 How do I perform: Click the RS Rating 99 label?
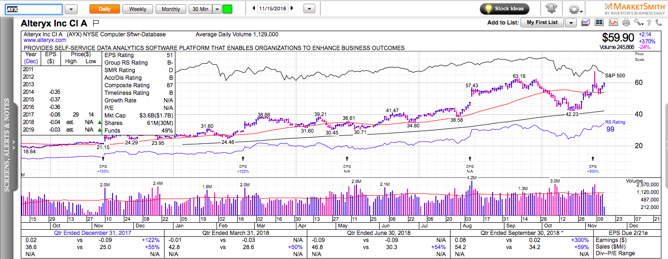tap(615, 125)
